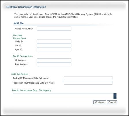
Task: Click the Special Instructions scroll up arrow
Action: point(115,95)
